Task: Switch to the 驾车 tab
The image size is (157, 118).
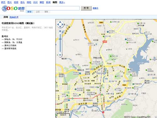Action: [x=46, y=12]
